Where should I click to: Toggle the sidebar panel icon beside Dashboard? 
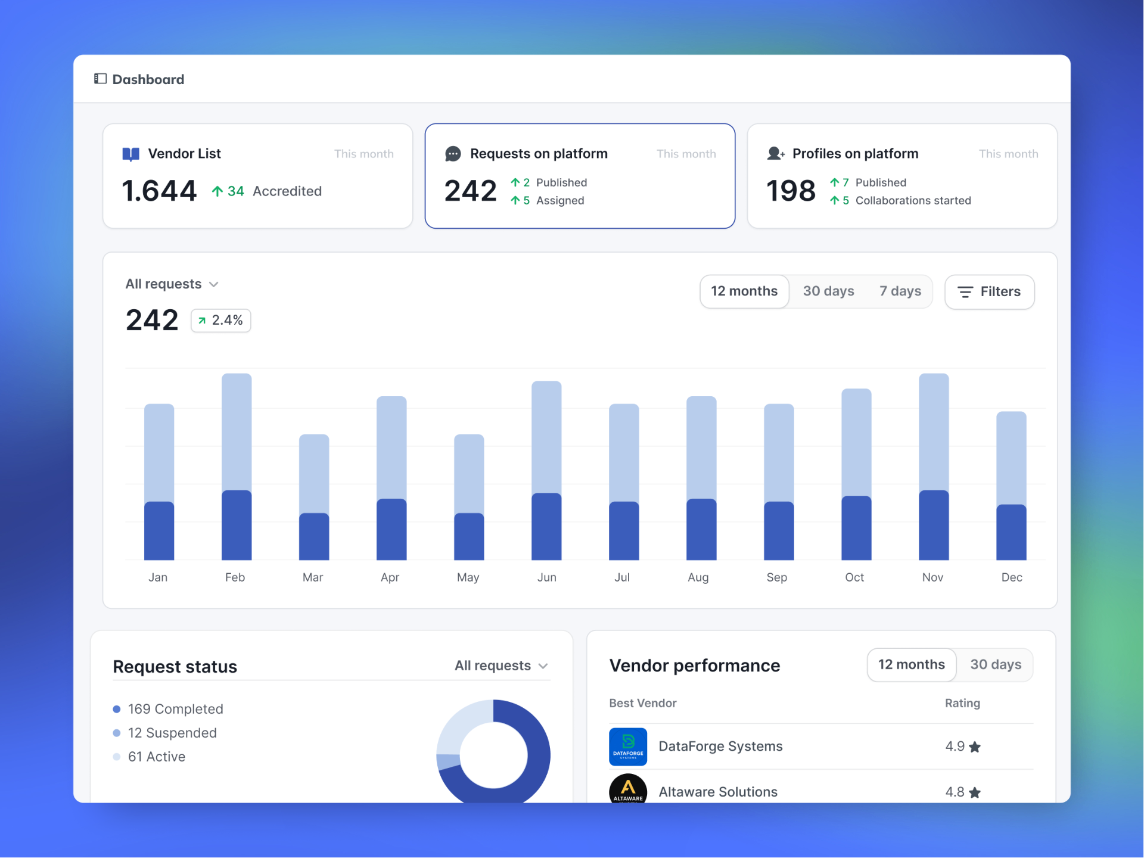coord(100,79)
